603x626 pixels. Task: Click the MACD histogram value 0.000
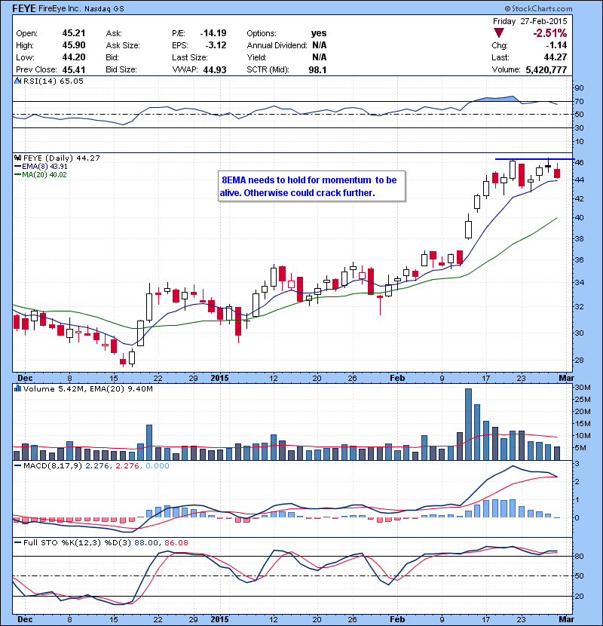pos(158,465)
